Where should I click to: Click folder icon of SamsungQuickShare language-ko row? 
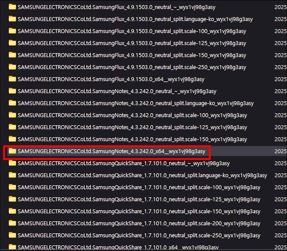point(12,175)
